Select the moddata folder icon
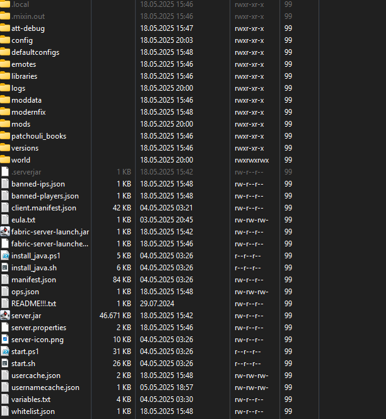The height and width of the screenshot is (419, 386). (x=5, y=100)
